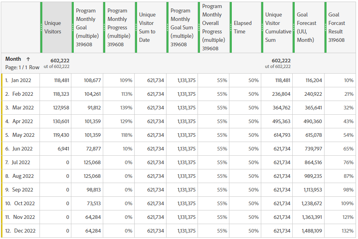Select the Dec 2022 row label
Screen dimensions: 358x239
[22, 231]
